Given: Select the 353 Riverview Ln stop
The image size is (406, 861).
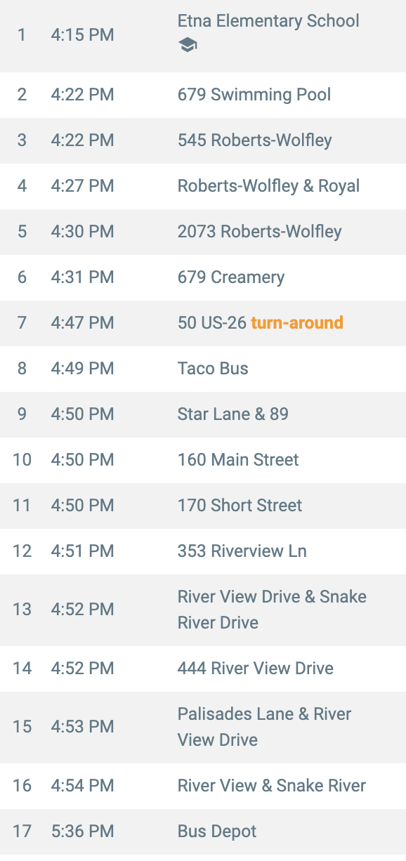Looking at the screenshot, I should 203,551.
